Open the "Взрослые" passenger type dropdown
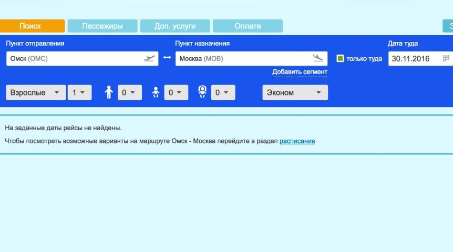This screenshot has height=252, width=453. 36,92
